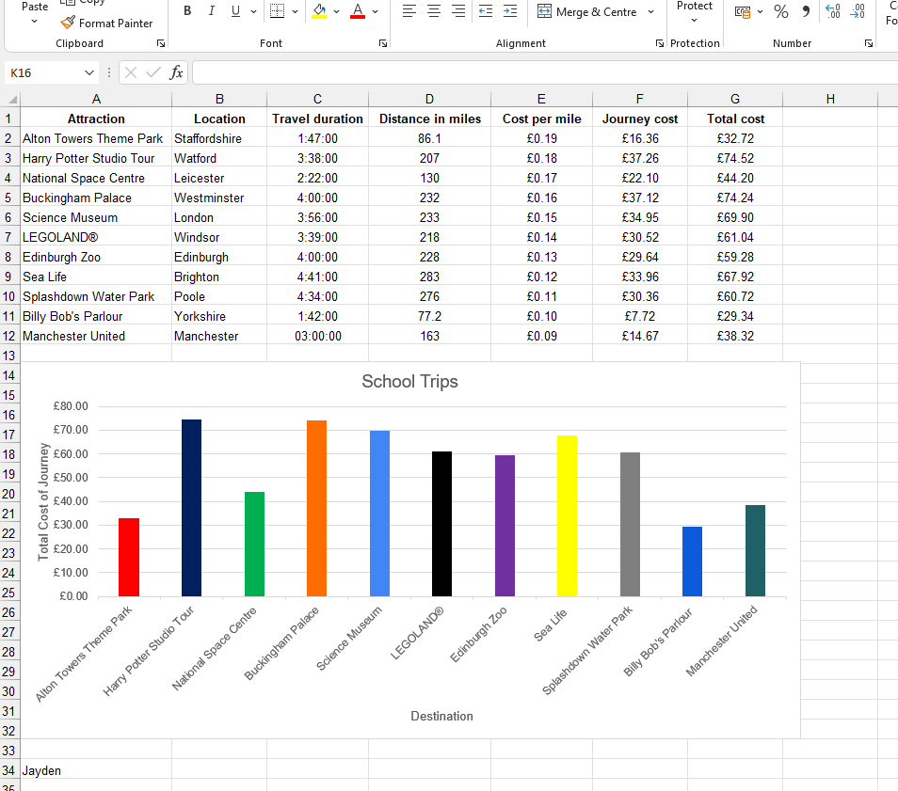
Task: Open the Clipboard dialog launcher
Action: pos(161,43)
